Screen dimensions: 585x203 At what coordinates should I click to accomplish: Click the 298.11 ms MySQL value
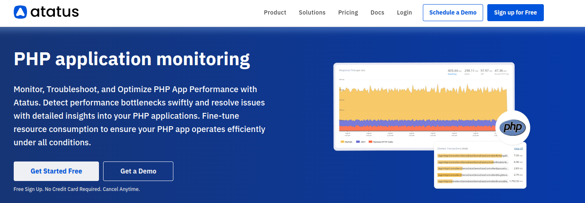tap(471, 71)
